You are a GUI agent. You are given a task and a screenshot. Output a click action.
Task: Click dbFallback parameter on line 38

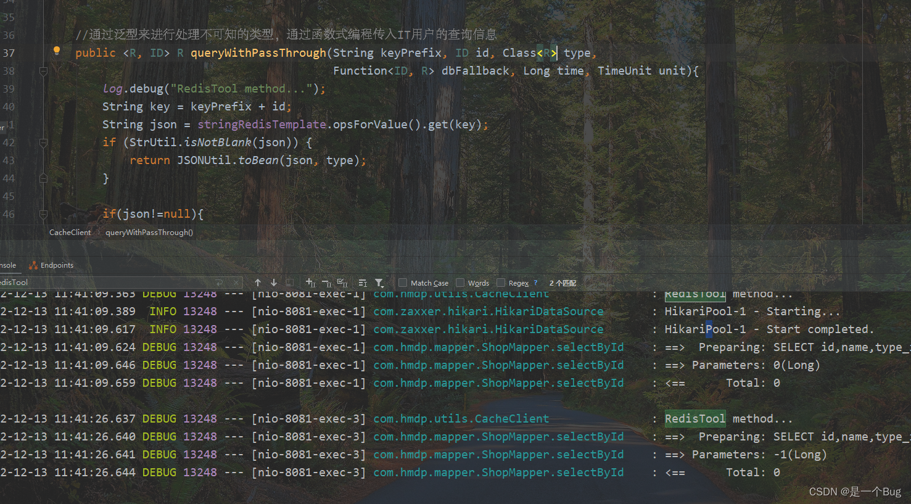pyautogui.click(x=476, y=71)
